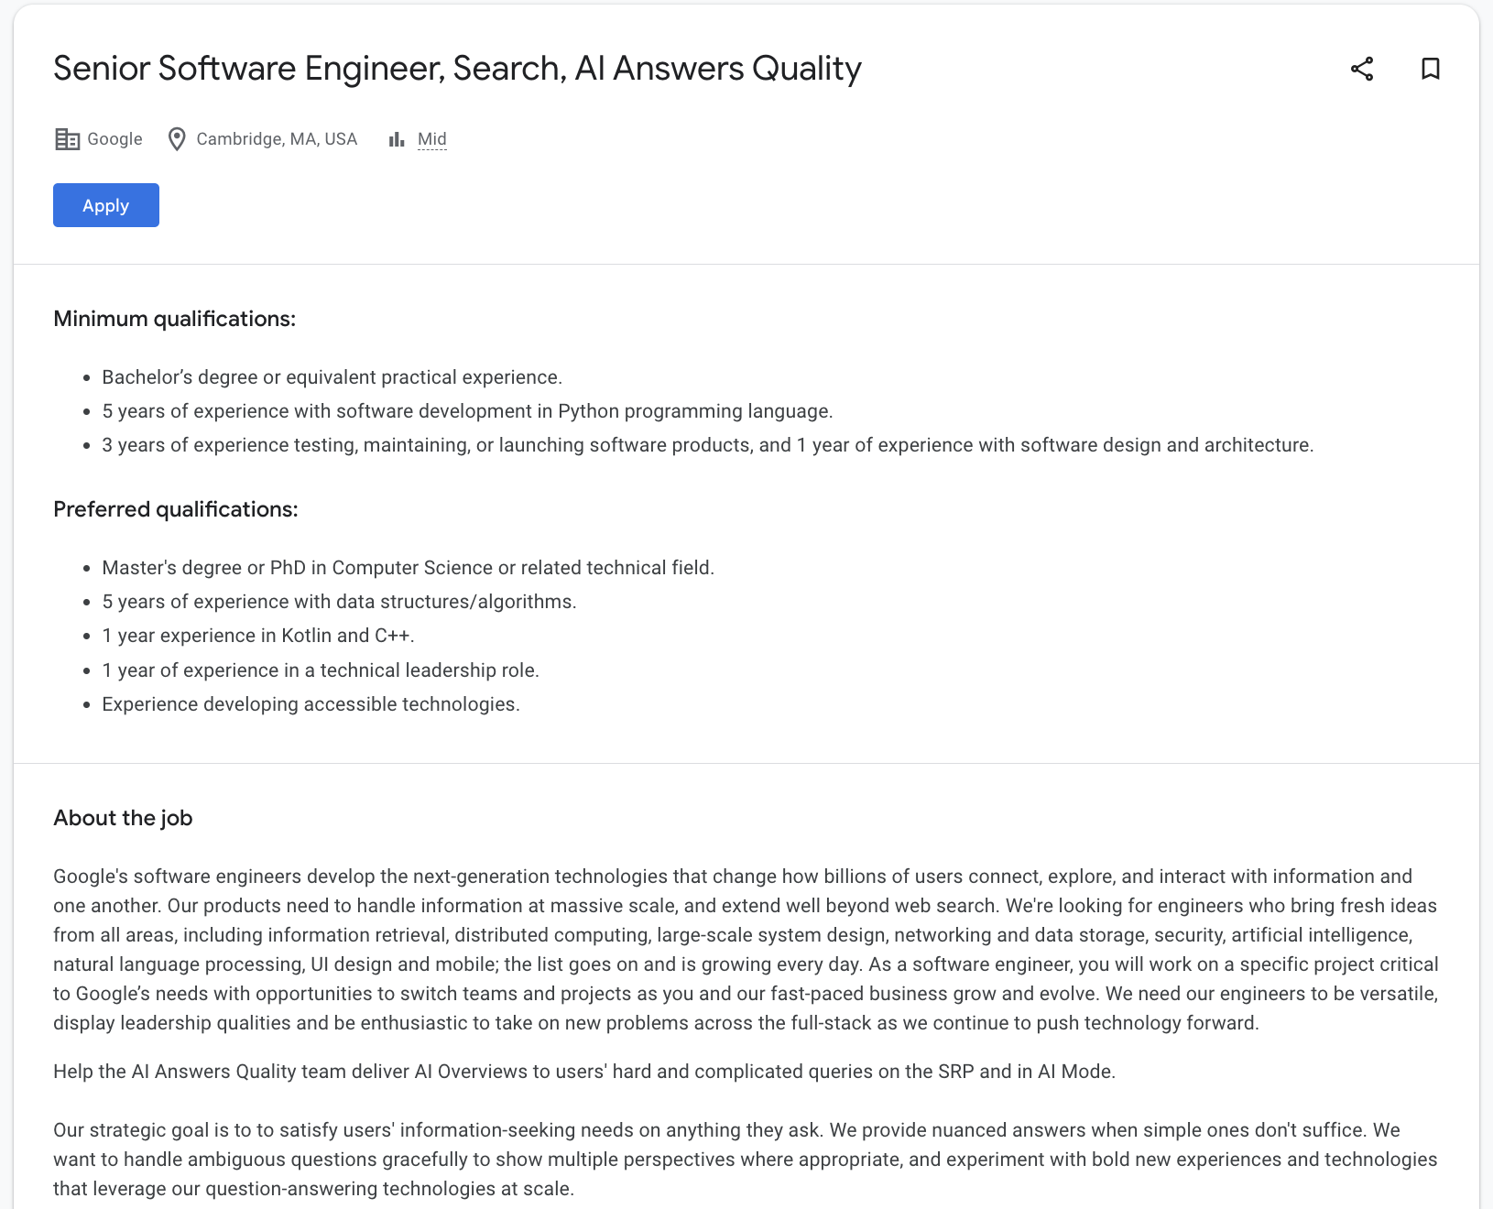Share this job listing

[1362, 69]
